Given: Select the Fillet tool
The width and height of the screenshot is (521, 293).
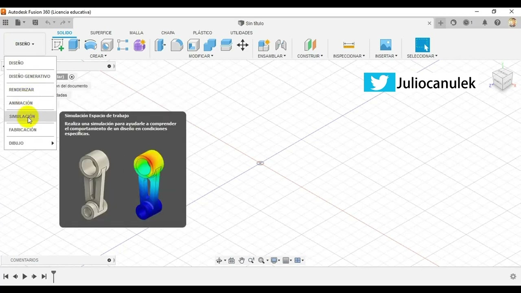Looking at the screenshot, I should [x=177, y=45].
